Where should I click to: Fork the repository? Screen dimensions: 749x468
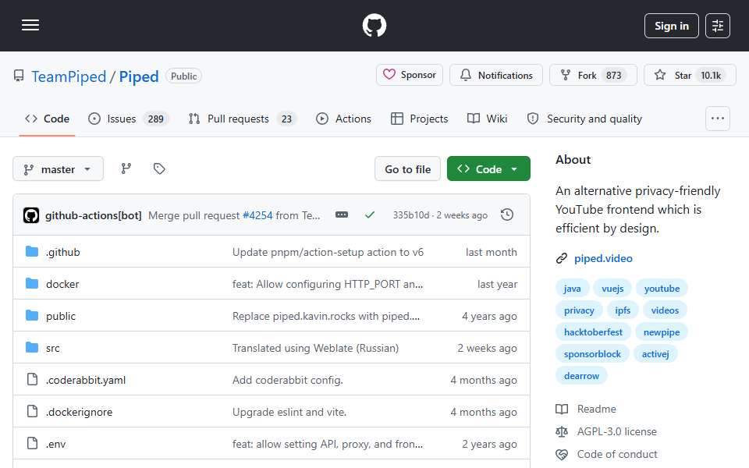point(593,75)
